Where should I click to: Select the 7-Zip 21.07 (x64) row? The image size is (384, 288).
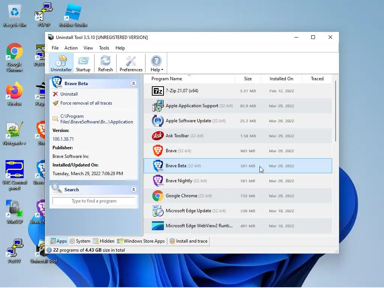tap(238, 91)
